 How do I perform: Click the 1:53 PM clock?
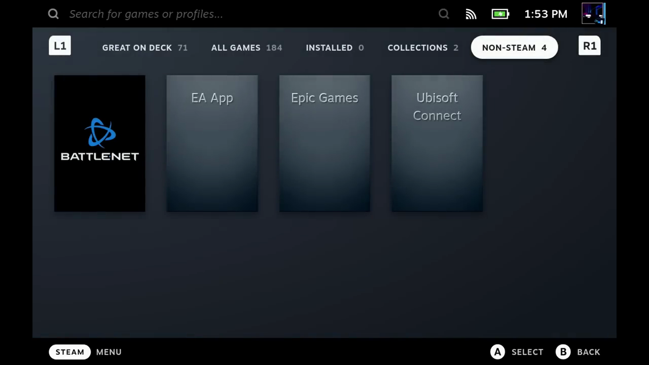tap(546, 14)
